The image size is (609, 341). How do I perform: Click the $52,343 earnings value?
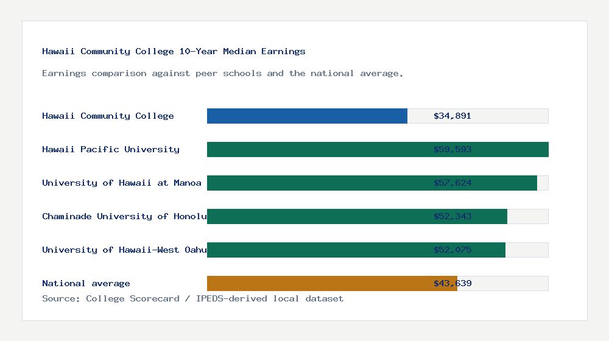(452, 216)
